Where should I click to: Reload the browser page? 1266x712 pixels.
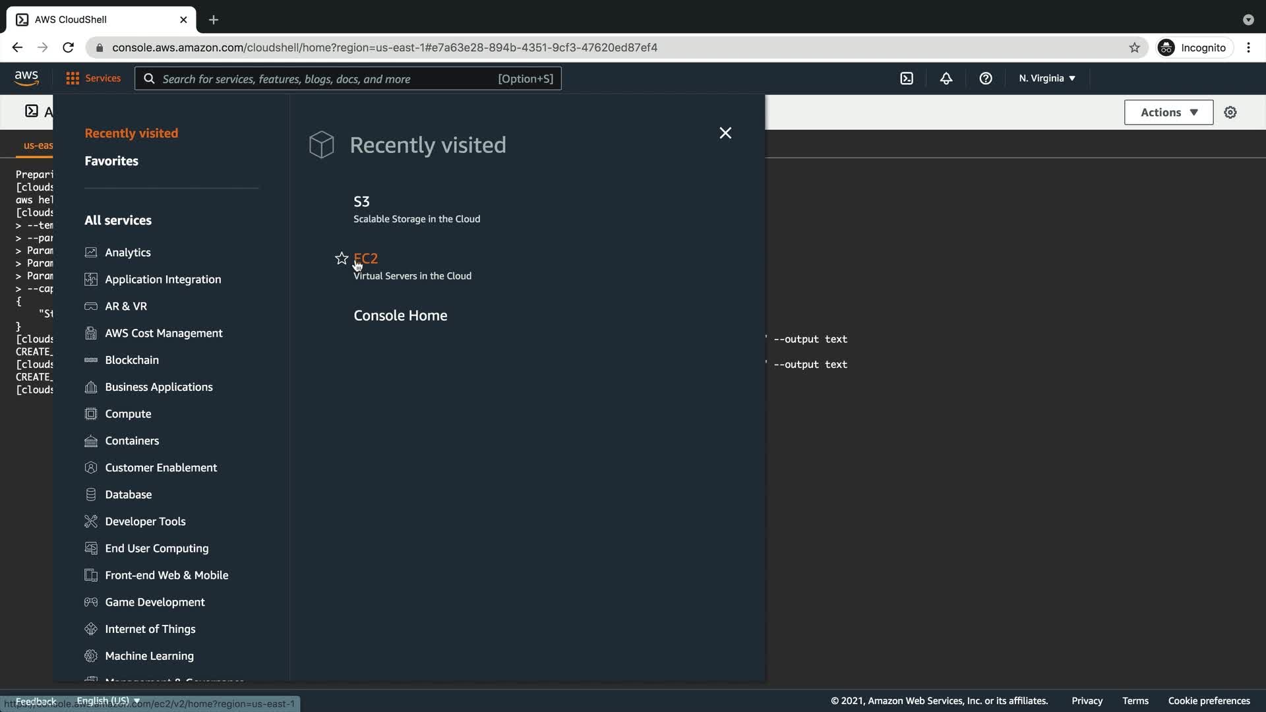pos(68,47)
